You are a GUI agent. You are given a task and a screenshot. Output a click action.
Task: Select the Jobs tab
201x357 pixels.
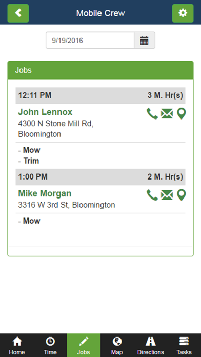tap(84, 345)
